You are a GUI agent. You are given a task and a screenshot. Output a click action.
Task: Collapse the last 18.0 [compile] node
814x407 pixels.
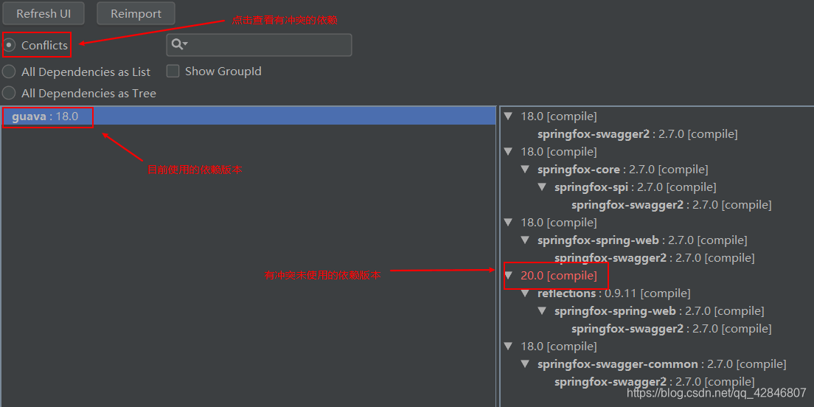pos(508,347)
